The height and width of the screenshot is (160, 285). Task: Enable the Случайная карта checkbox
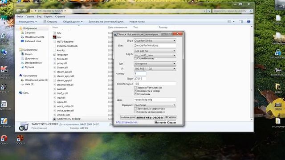pyautogui.click(x=135, y=58)
